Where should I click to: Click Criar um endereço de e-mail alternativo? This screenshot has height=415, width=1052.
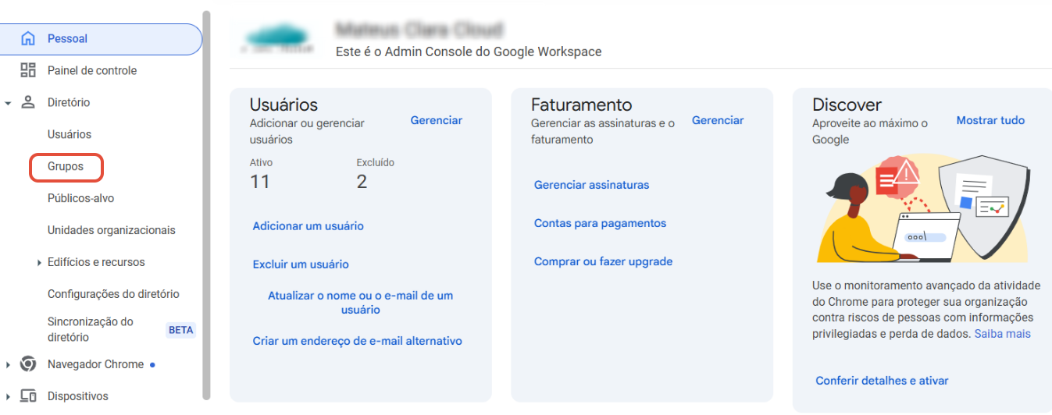click(358, 341)
